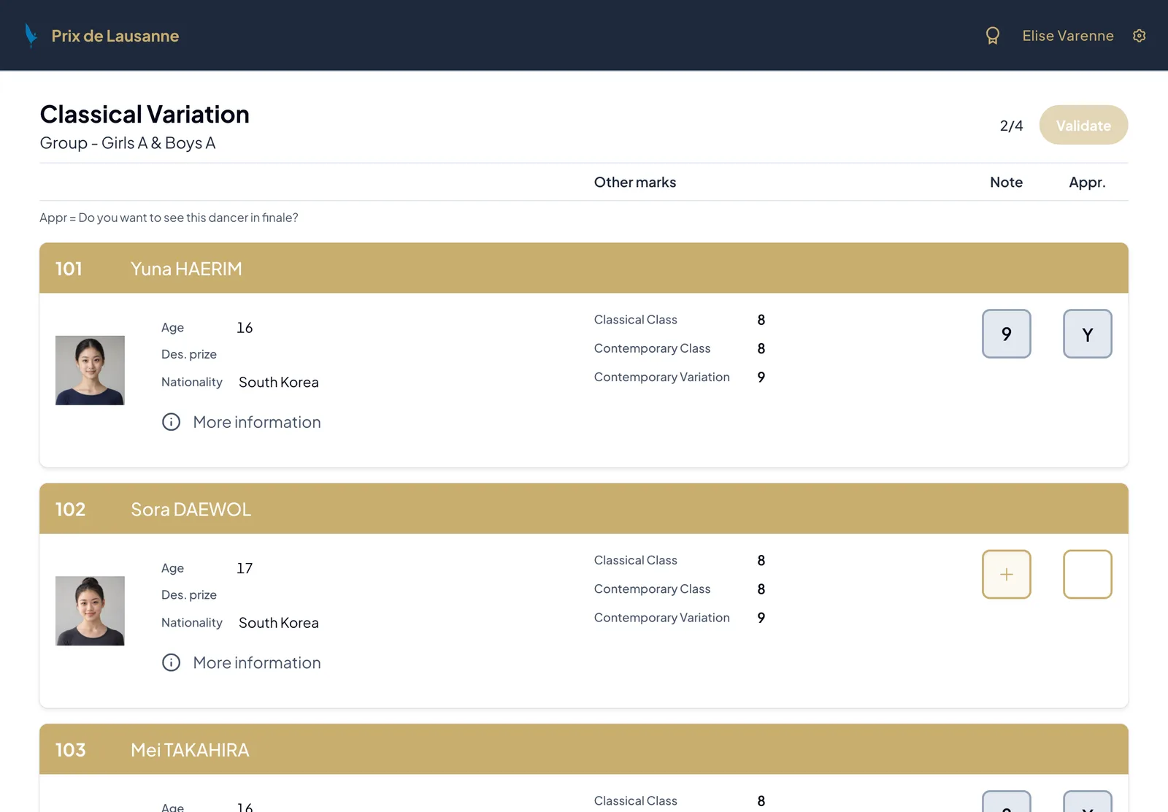Click Yuna HAERIM's portrait photo

(90, 370)
